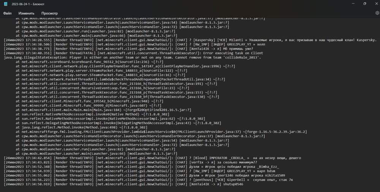Click the XenTai4IK 'Мб примишь уже?' line
Viewport: 380px width, 192px height.
pyautogui.click(x=128, y=49)
